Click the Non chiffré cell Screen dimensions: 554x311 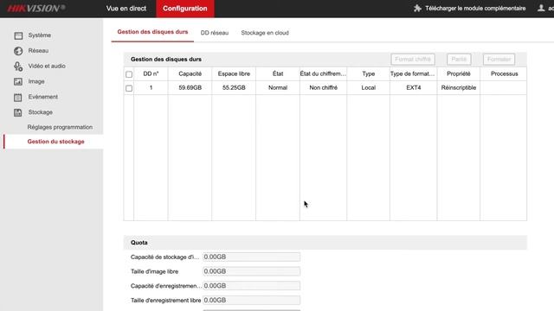(x=323, y=88)
